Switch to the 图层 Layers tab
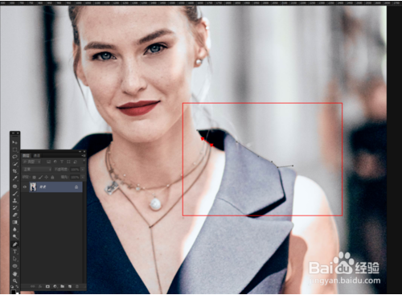Image resolution: width=402 pixels, height=295 pixels. (x=26, y=156)
